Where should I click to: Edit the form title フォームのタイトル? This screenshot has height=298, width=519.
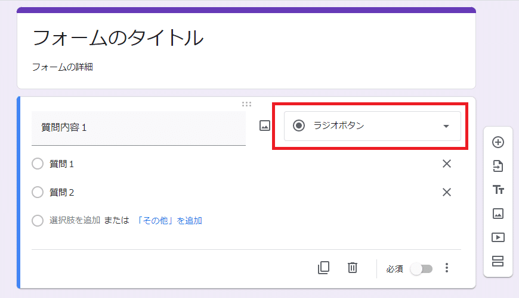[x=118, y=37]
